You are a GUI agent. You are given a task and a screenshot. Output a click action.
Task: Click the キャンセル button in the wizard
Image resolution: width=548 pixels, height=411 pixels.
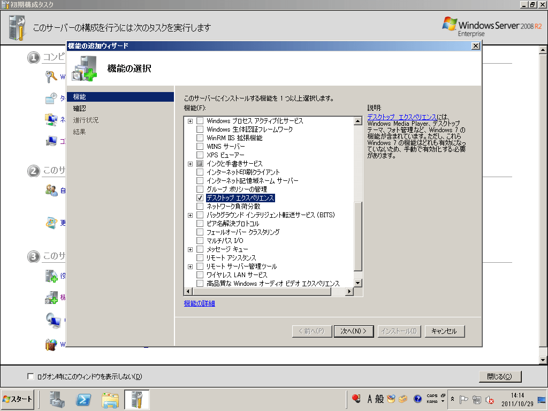pos(445,331)
